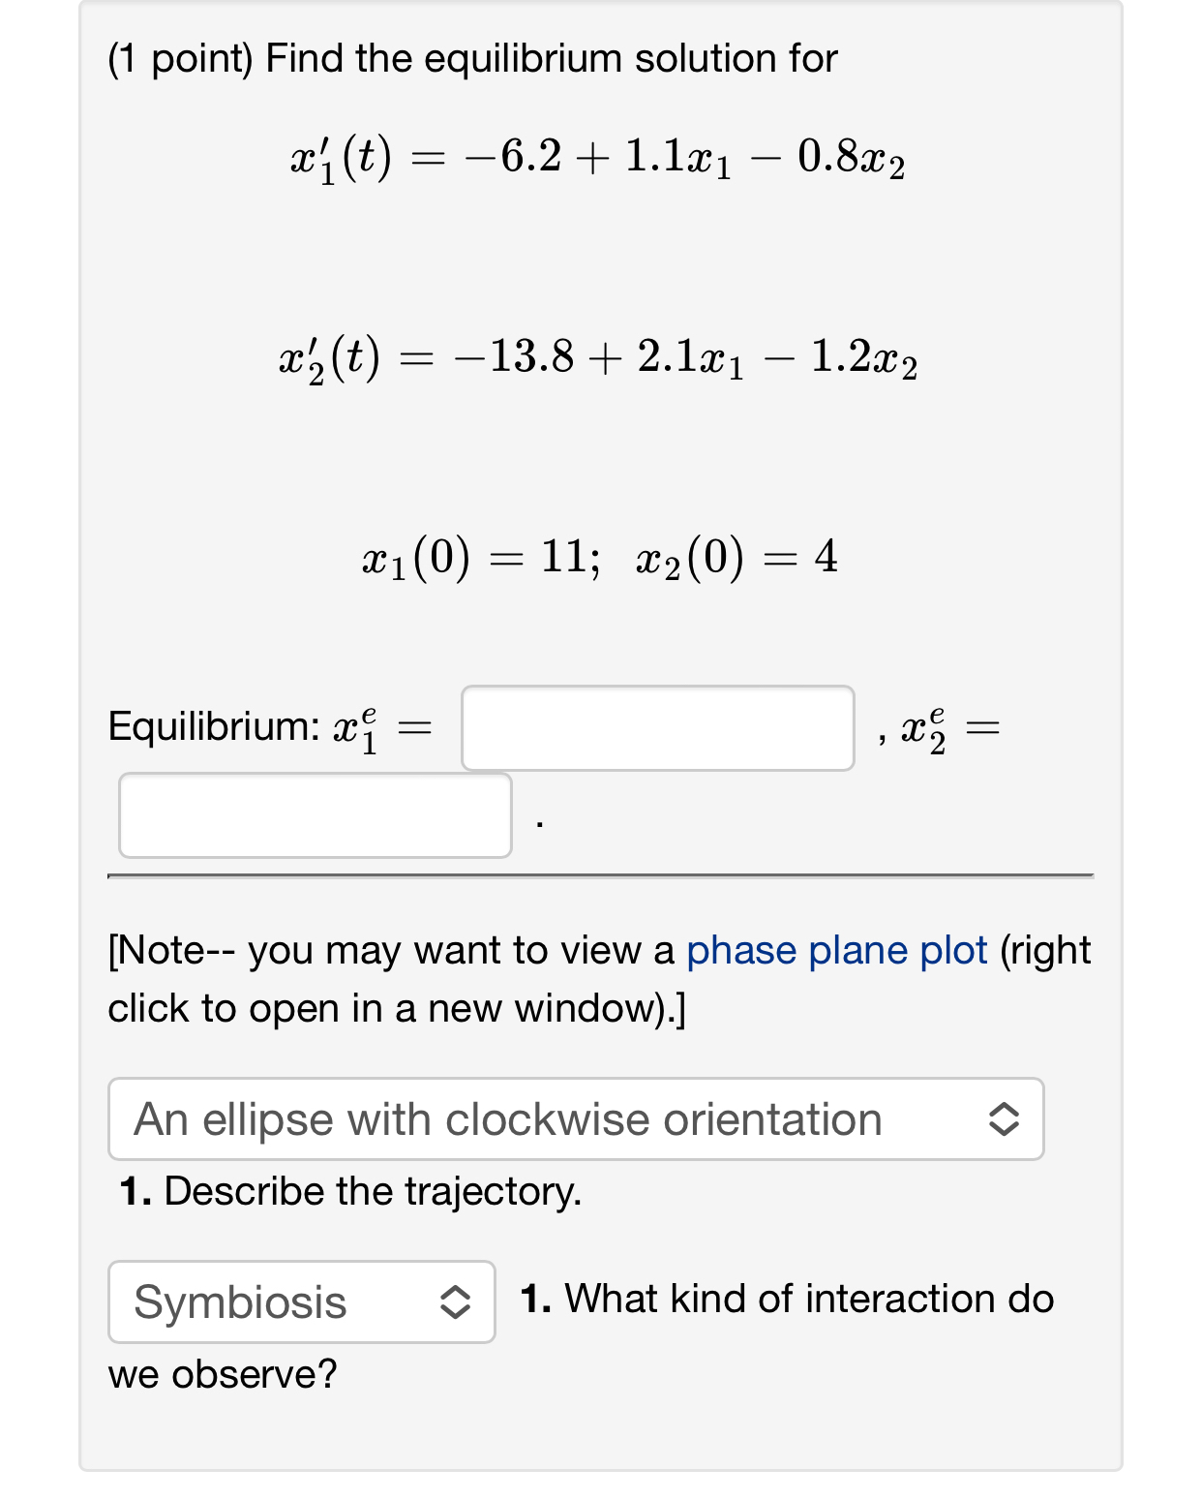The width and height of the screenshot is (1202, 1500).
Task: Click the "(1 point)" text
Action: tap(180, 59)
